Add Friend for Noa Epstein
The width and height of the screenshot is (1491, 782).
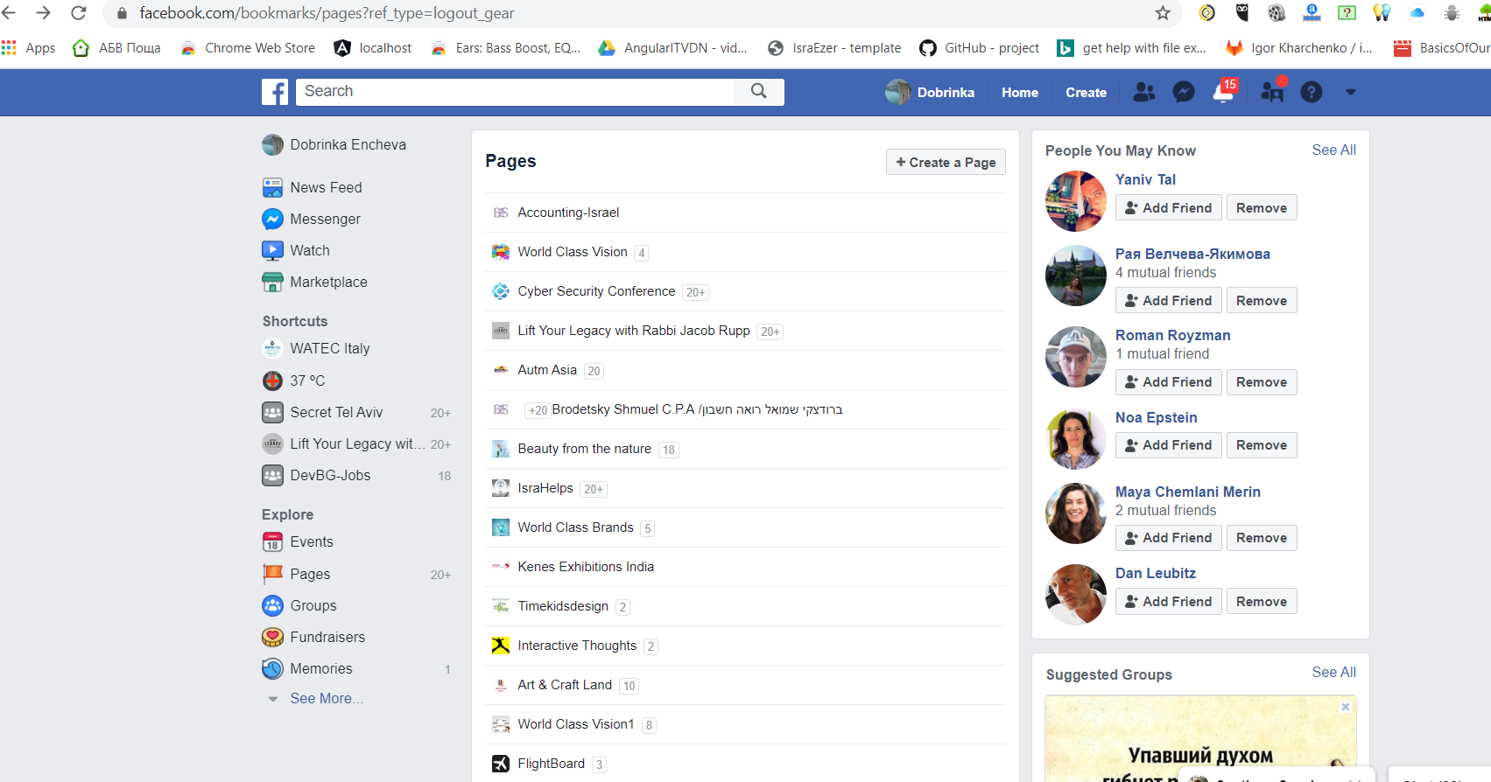tap(1169, 445)
